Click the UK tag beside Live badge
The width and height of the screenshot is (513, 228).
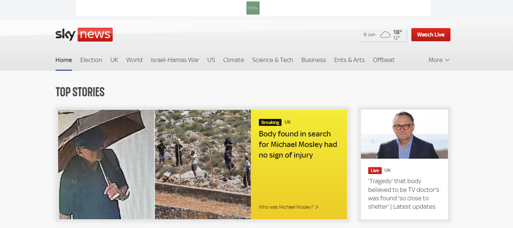[388, 170]
